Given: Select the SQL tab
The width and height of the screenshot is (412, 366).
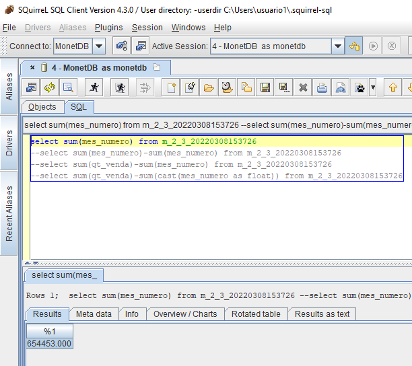Looking at the screenshot, I should [x=79, y=107].
